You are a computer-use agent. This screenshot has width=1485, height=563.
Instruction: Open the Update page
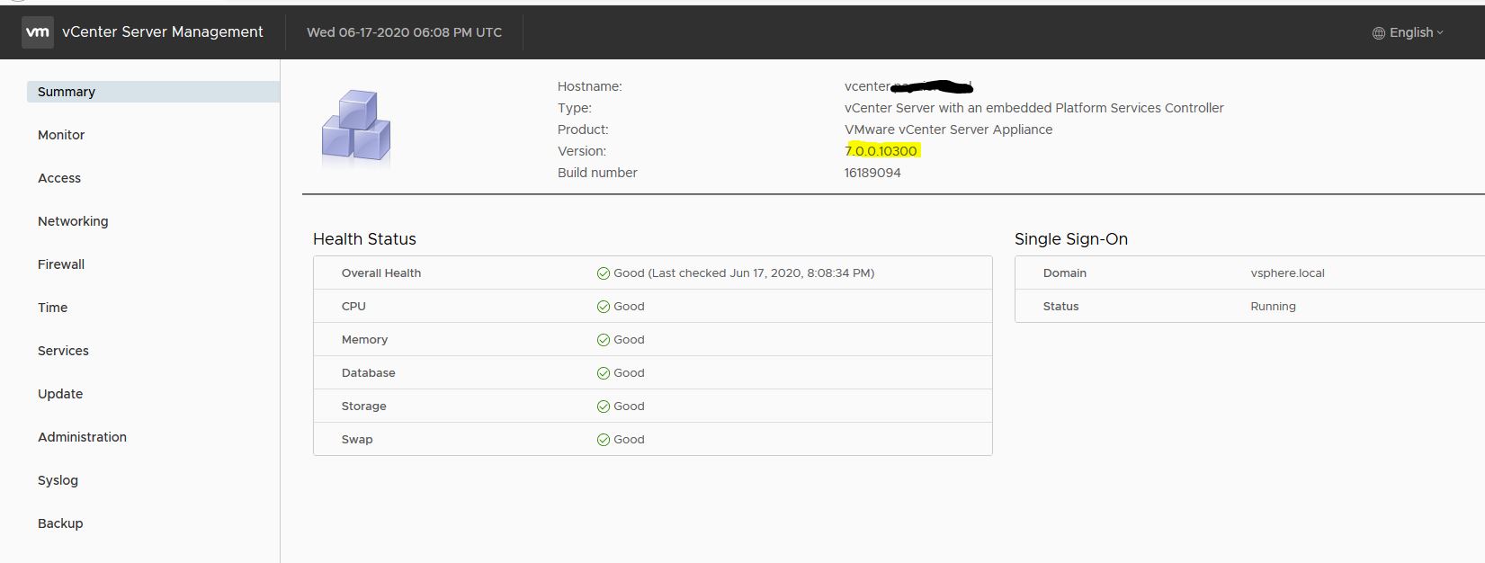(x=60, y=394)
